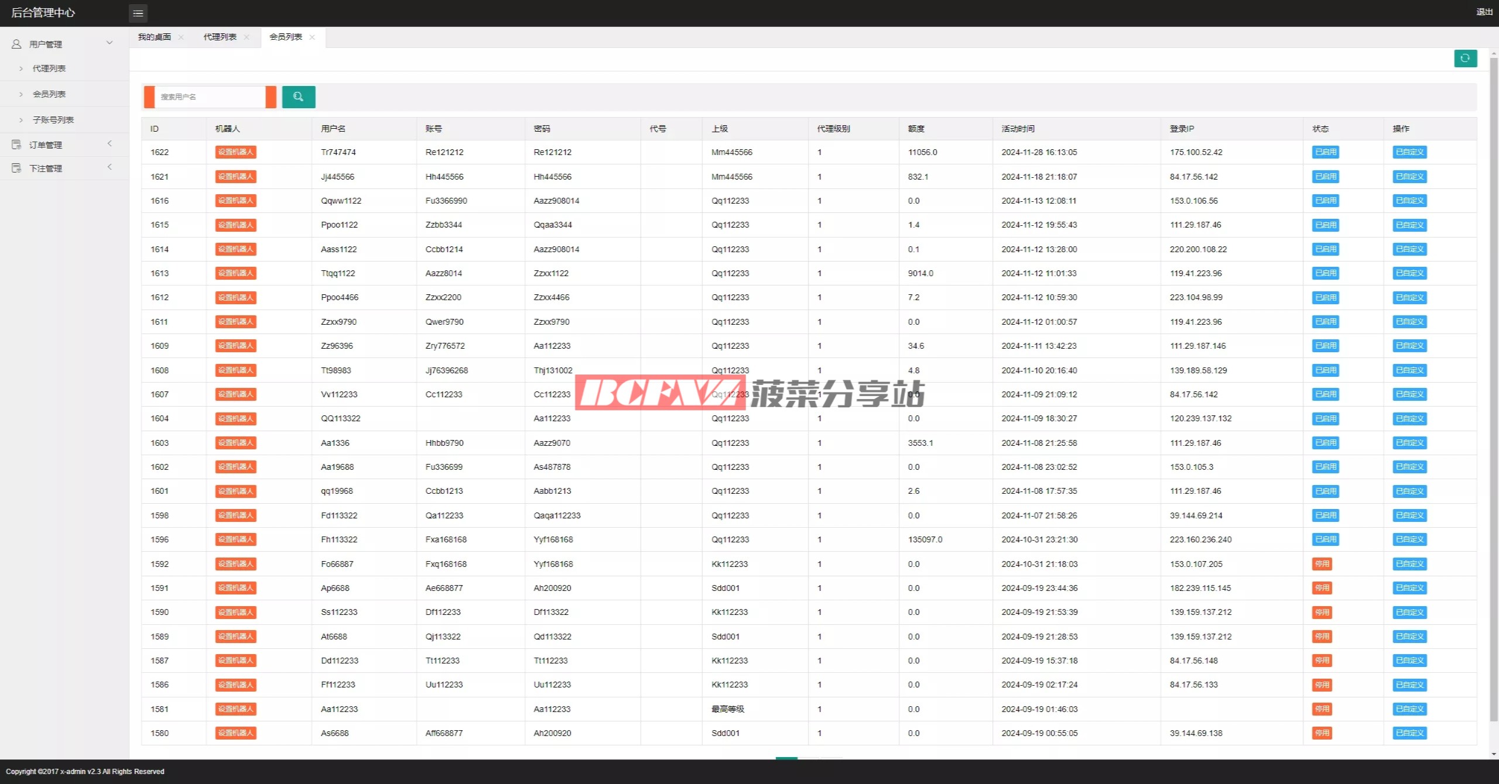Screen dimensions: 1499x784
Task: Close the 代理列表 tab using X icon
Action: tap(247, 37)
